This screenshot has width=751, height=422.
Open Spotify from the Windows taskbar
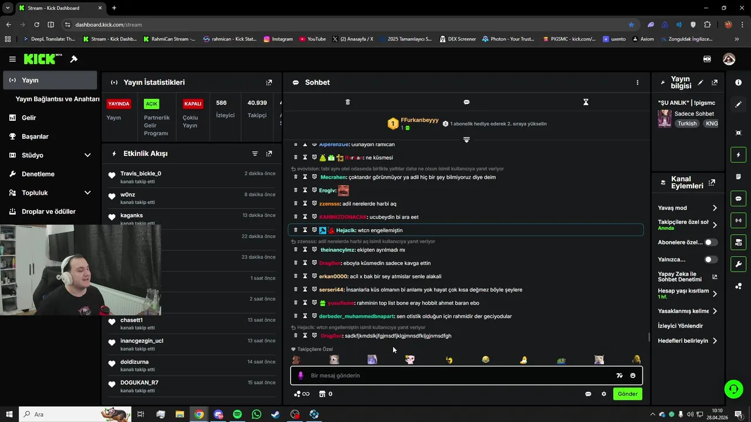pos(237,414)
